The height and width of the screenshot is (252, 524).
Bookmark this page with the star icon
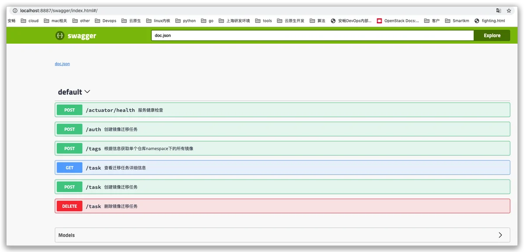coord(509,10)
